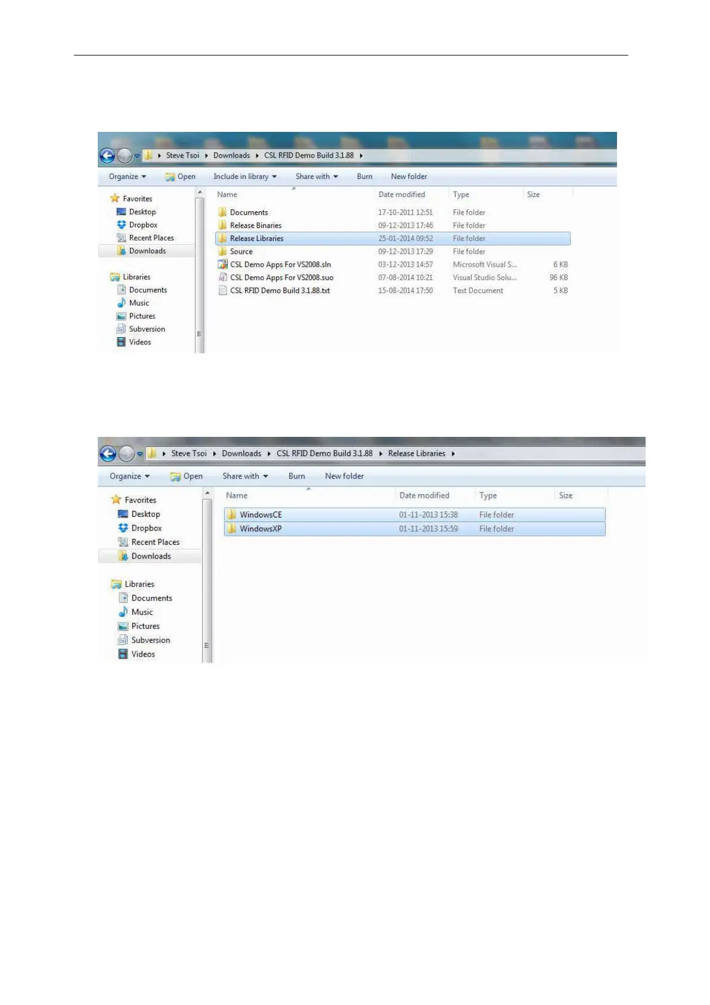Select 'Downloads' breadcrumb in top window address bar
Screen dimensions: 710x1005
coord(231,156)
